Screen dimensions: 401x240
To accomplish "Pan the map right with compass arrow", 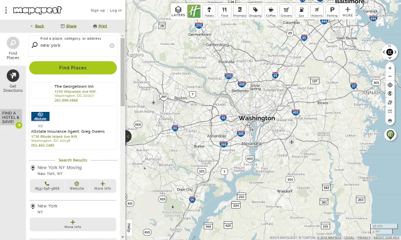I will [x=395, y=52].
